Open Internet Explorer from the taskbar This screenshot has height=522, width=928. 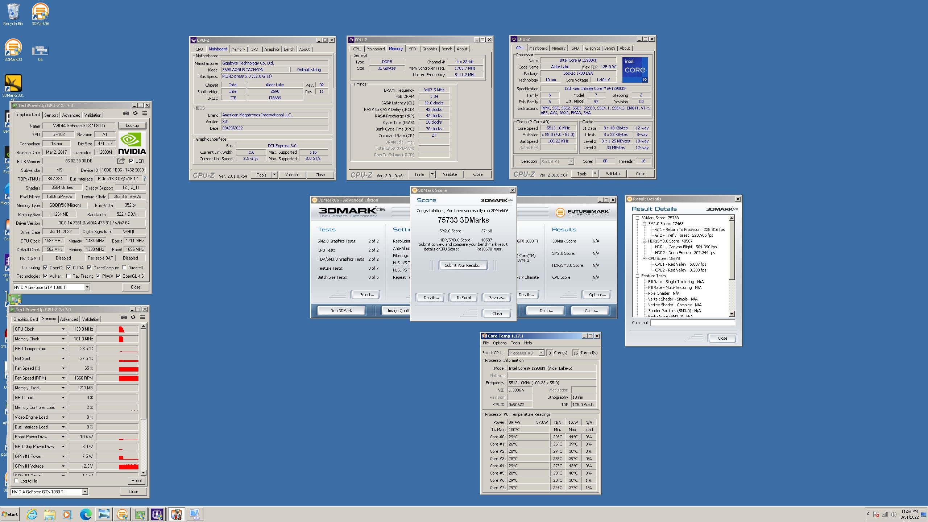coord(32,514)
